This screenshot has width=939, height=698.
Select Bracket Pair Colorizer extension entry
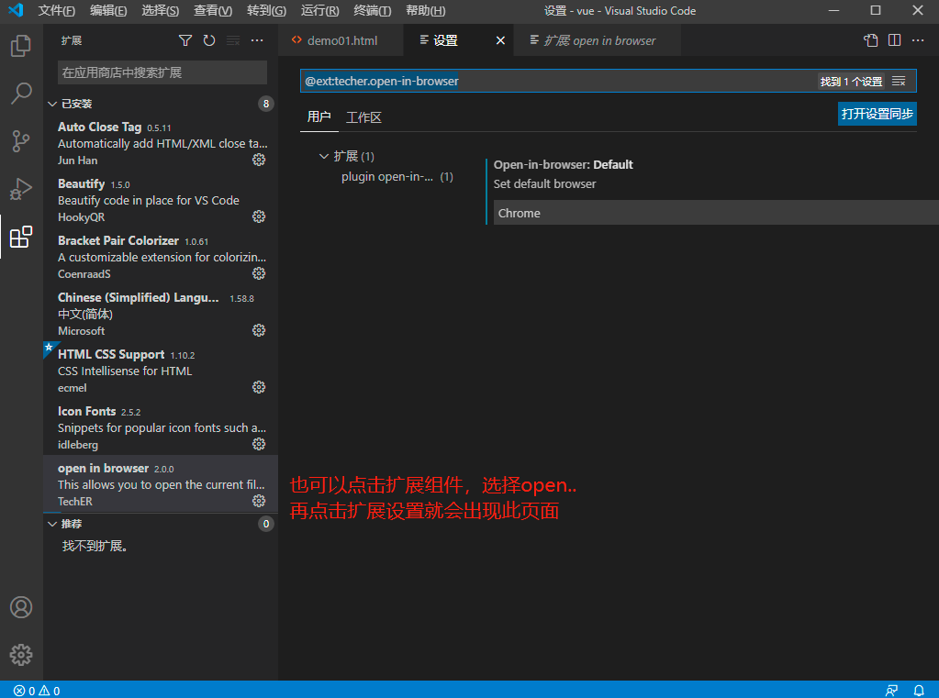coord(161,256)
